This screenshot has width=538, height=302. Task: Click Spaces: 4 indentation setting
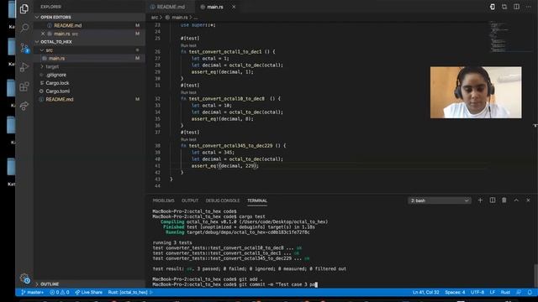point(455,293)
